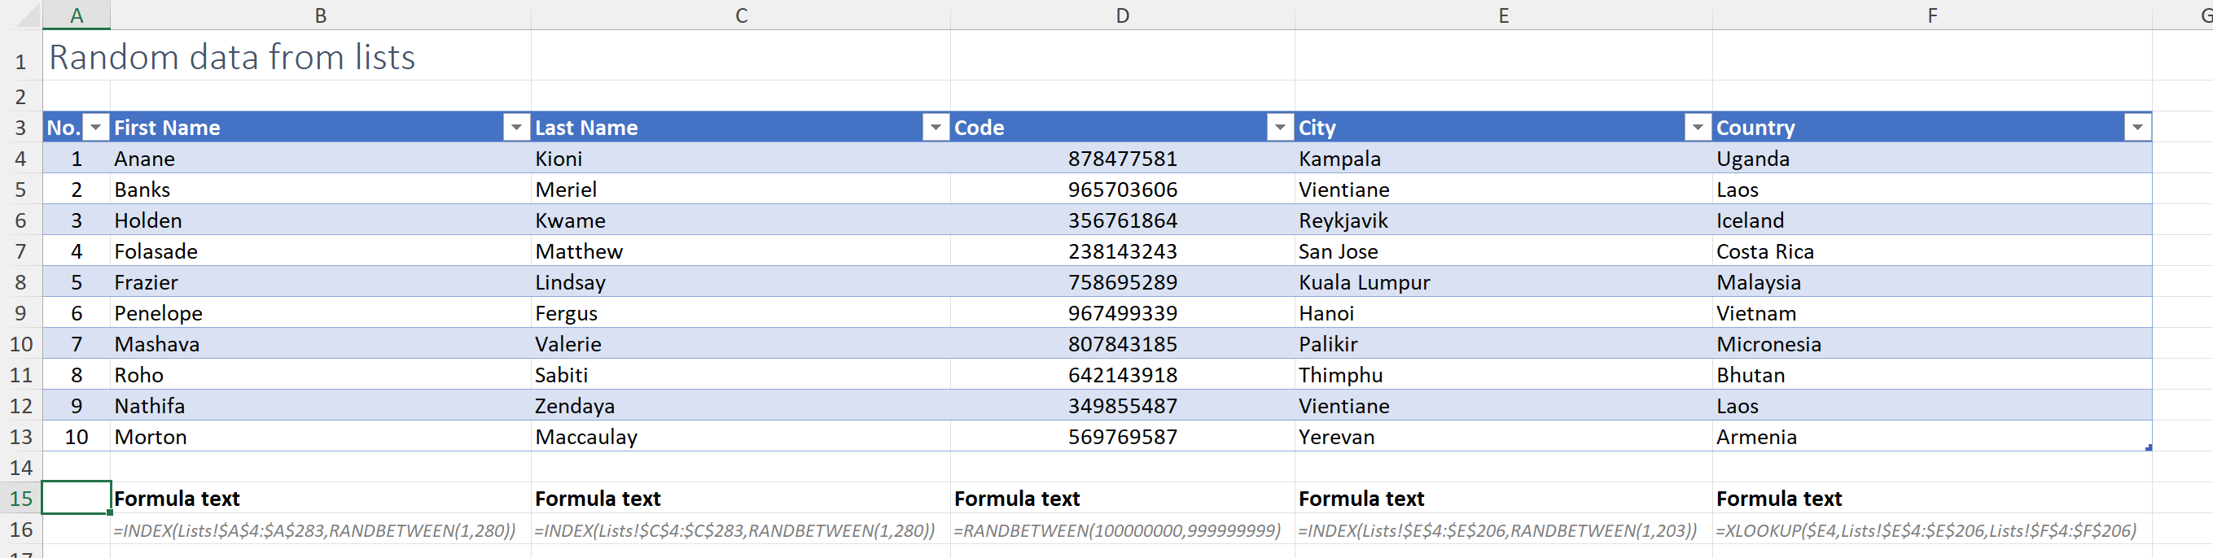This screenshot has height=558, width=2213.
Task: Select column E header
Action: coord(1503,15)
